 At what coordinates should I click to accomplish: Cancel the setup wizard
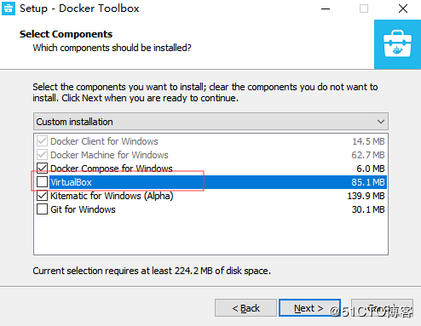[382, 308]
